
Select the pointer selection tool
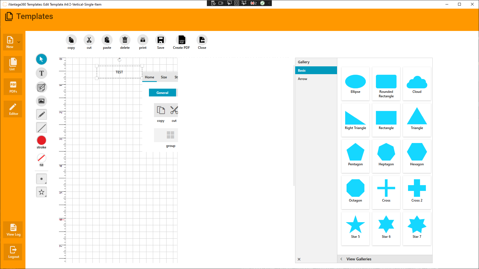(41, 59)
